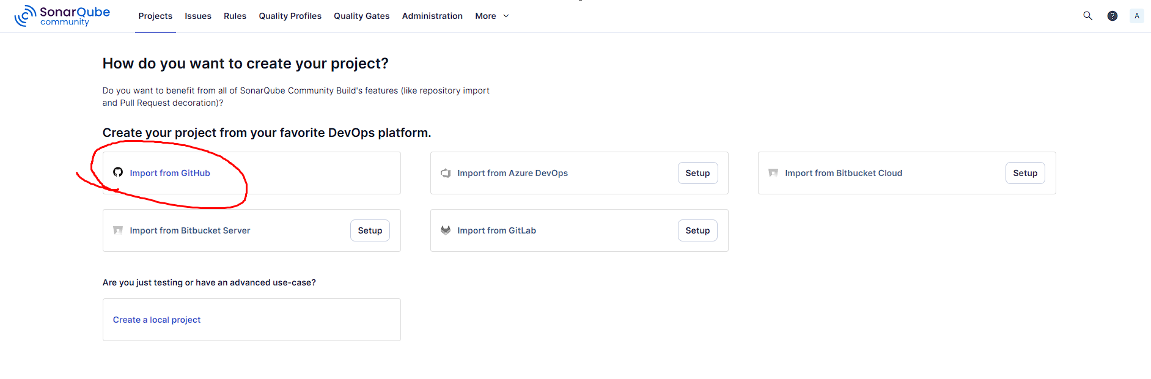The height and width of the screenshot is (379, 1151).
Task: Navigate to Rules page
Action: 235,16
